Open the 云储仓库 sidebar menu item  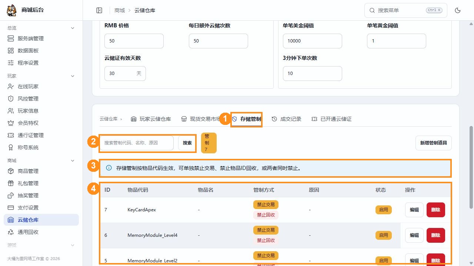click(41, 220)
